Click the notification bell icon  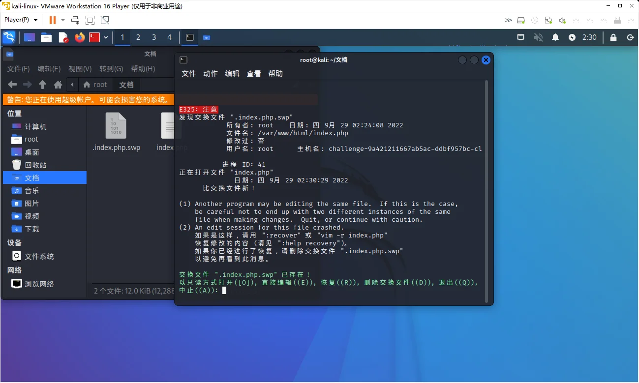(555, 37)
